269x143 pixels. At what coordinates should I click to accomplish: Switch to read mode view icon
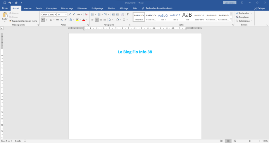221,141
